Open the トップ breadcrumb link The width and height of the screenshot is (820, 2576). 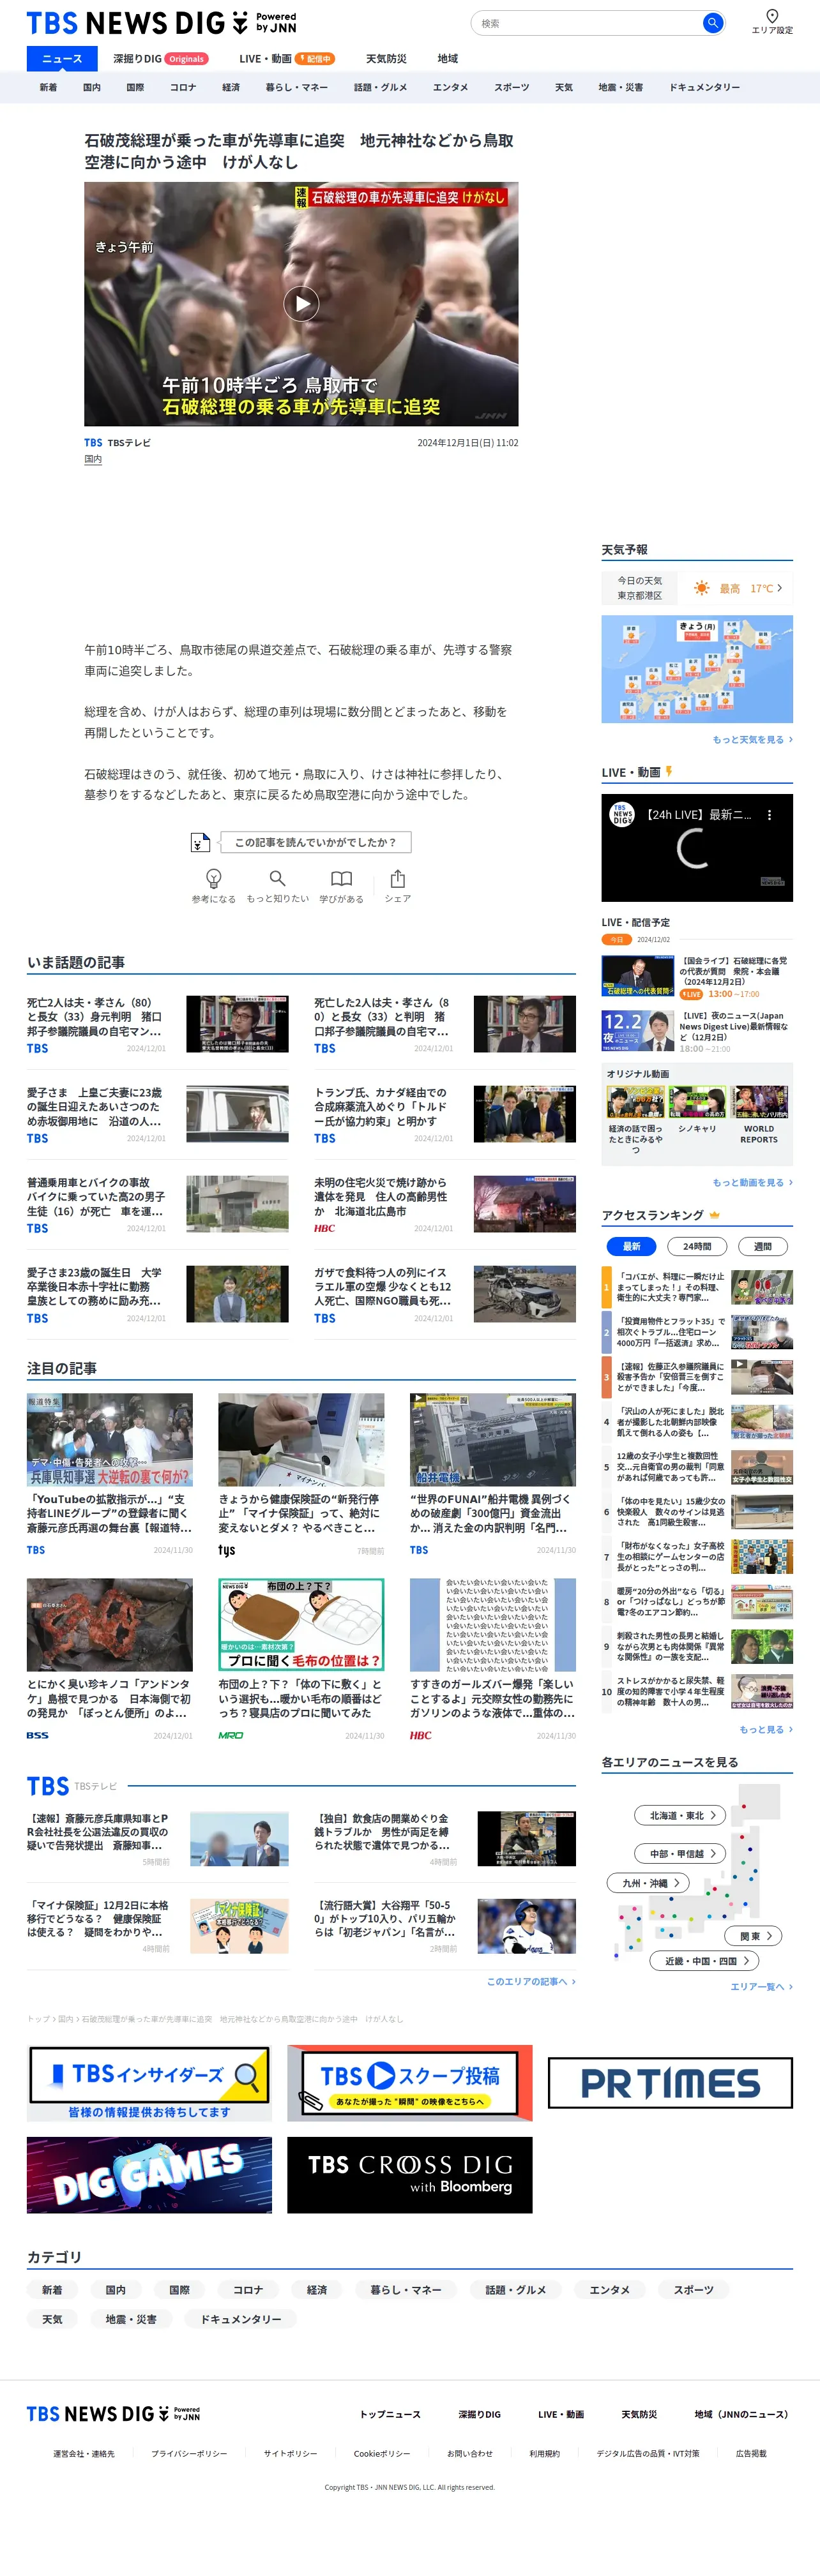pos(37,2019)
